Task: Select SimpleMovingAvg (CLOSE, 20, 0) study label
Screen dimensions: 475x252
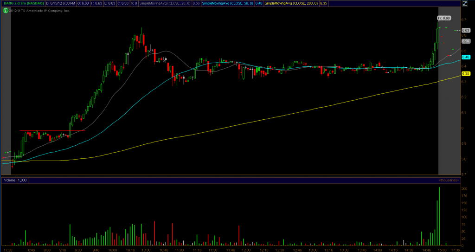Action: pyautogui.click(x=165, y=4)
